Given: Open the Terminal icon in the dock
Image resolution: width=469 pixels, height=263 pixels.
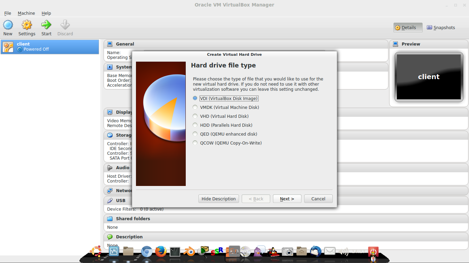Looking at the screenshot, I should (175, 252).
